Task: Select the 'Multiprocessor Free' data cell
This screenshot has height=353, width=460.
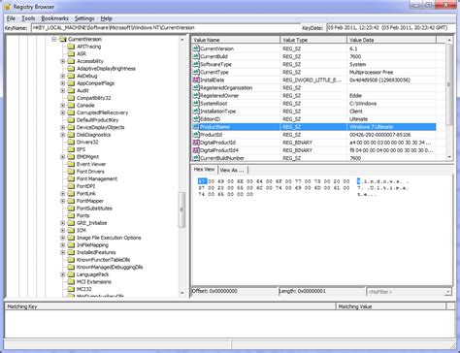Action: point(371,72)
